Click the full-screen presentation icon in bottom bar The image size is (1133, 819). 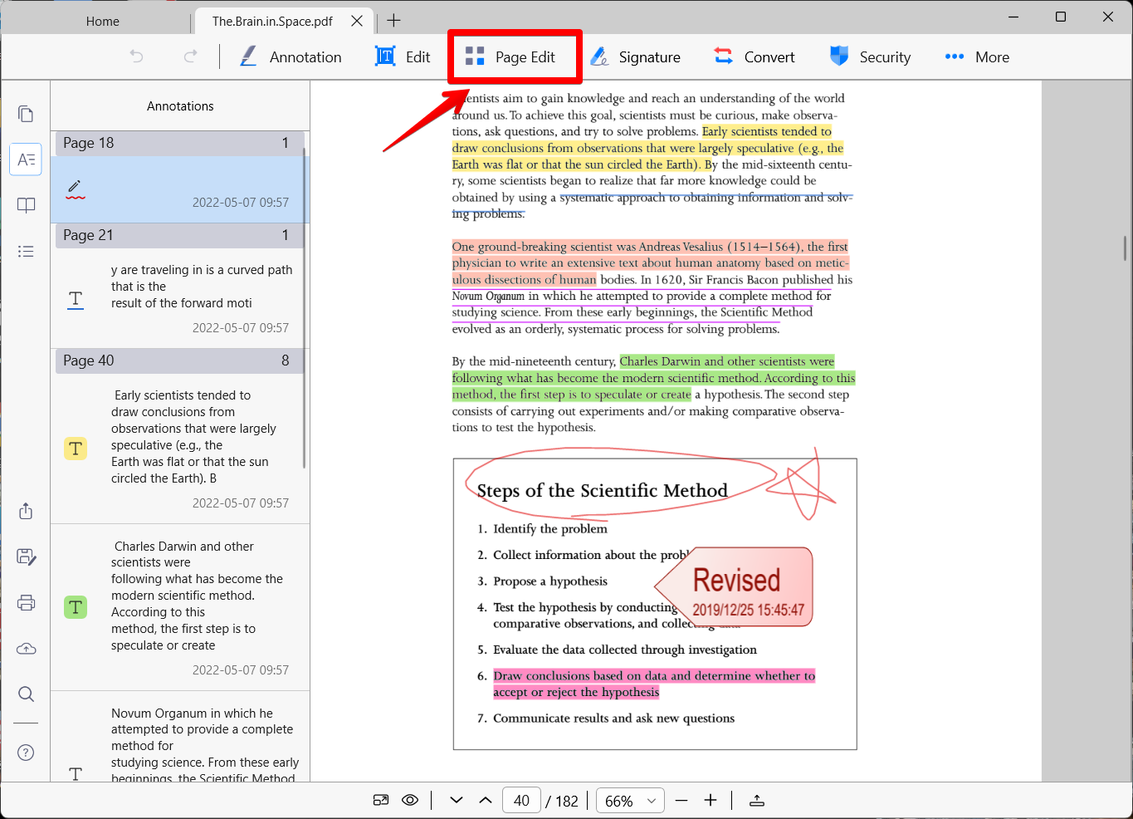point(757,801)
